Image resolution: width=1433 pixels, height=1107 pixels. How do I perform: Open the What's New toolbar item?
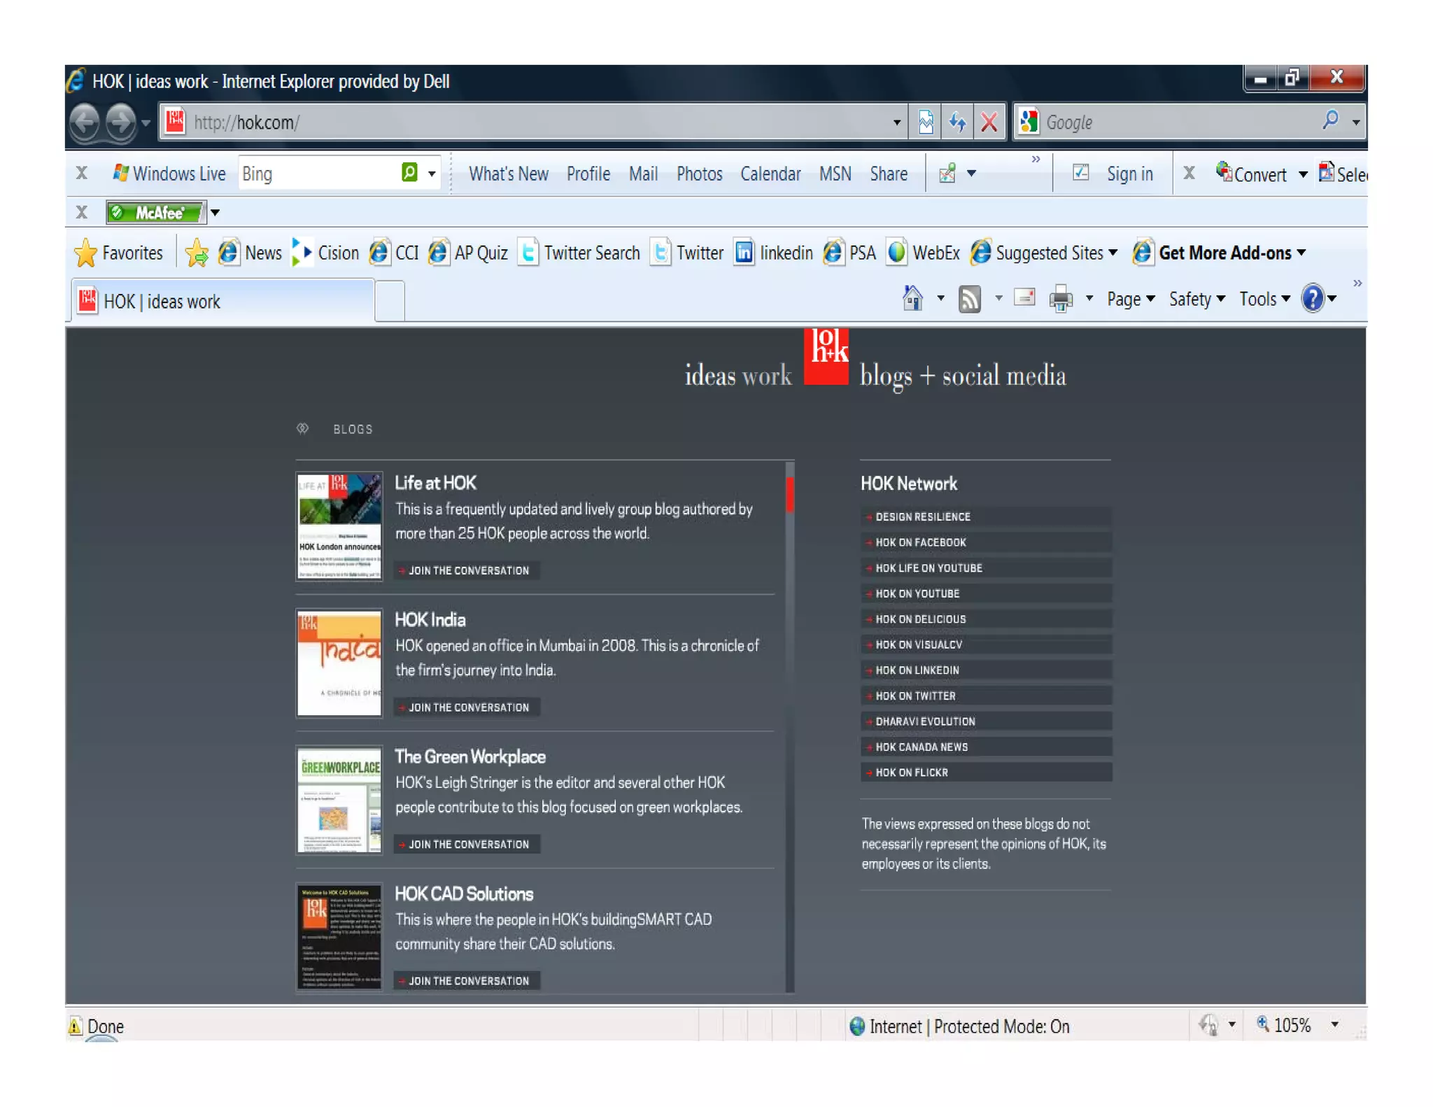coord(509,174)
